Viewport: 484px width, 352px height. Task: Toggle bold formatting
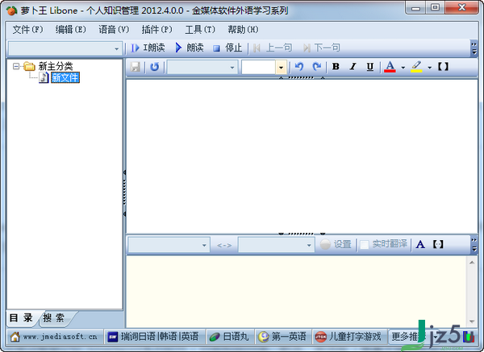click(x=336, y=67)
